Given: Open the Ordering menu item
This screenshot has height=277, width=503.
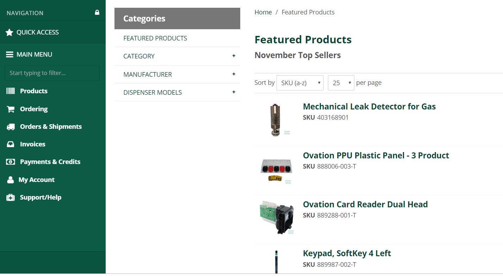Looking at the screenshot, I should [x=34, y=109].
